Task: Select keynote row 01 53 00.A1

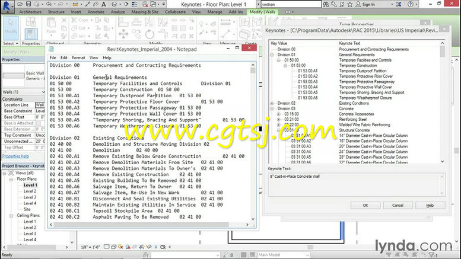Action: point(307,71)
